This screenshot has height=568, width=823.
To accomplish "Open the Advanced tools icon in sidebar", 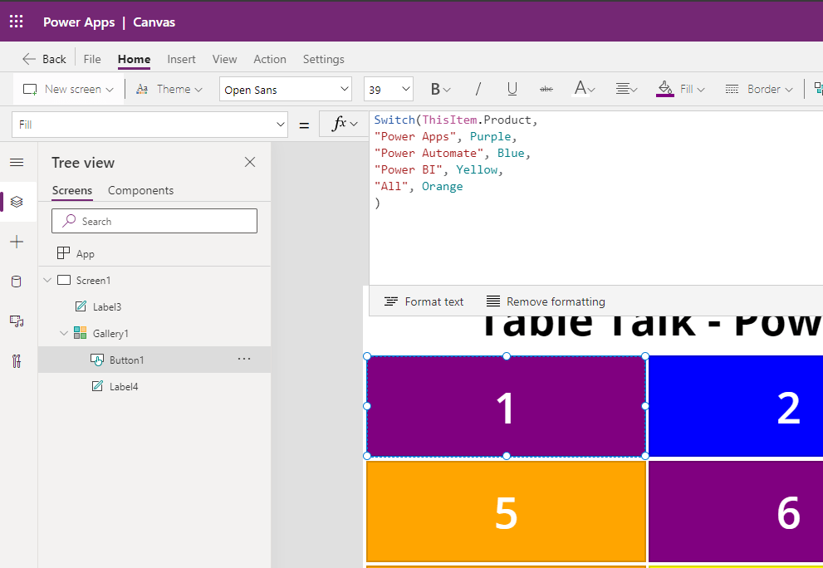I will coord(17,361).
